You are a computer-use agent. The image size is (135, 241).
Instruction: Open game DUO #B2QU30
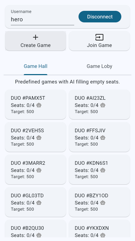click(x=36, y=228)
